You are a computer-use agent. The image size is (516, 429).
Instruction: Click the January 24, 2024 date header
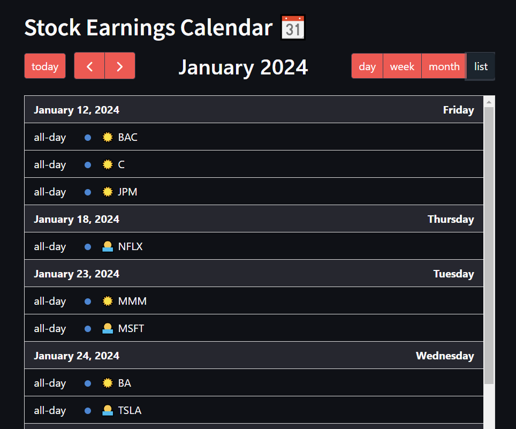pos(77,356)
